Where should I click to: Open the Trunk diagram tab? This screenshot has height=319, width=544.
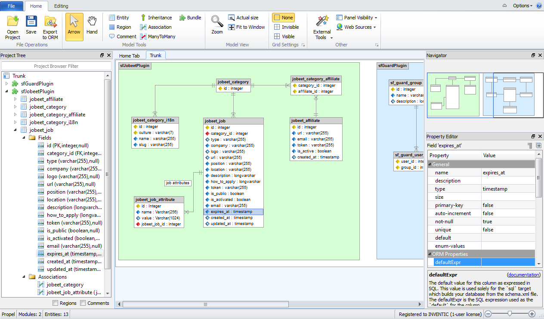[x=156, y=55]
